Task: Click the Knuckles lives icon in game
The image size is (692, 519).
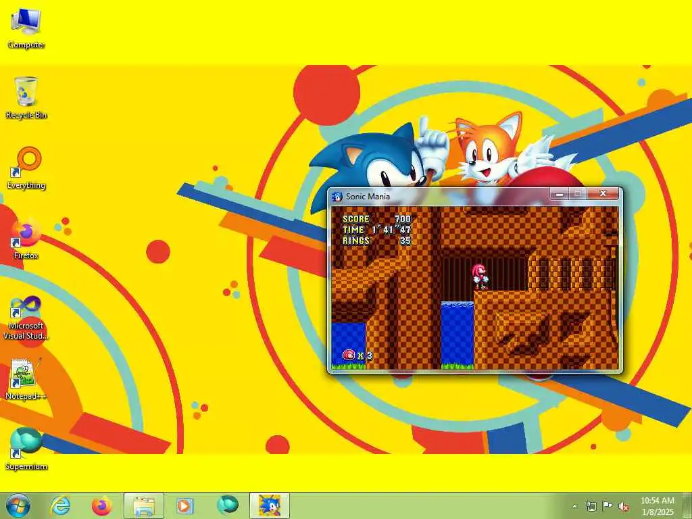Action: (349, 355)
